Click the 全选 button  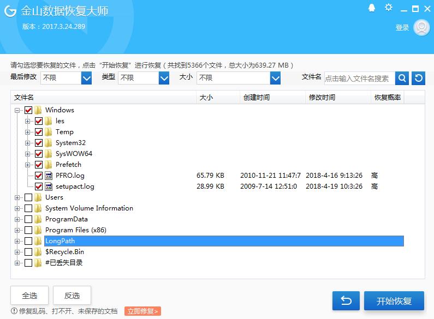29,296
